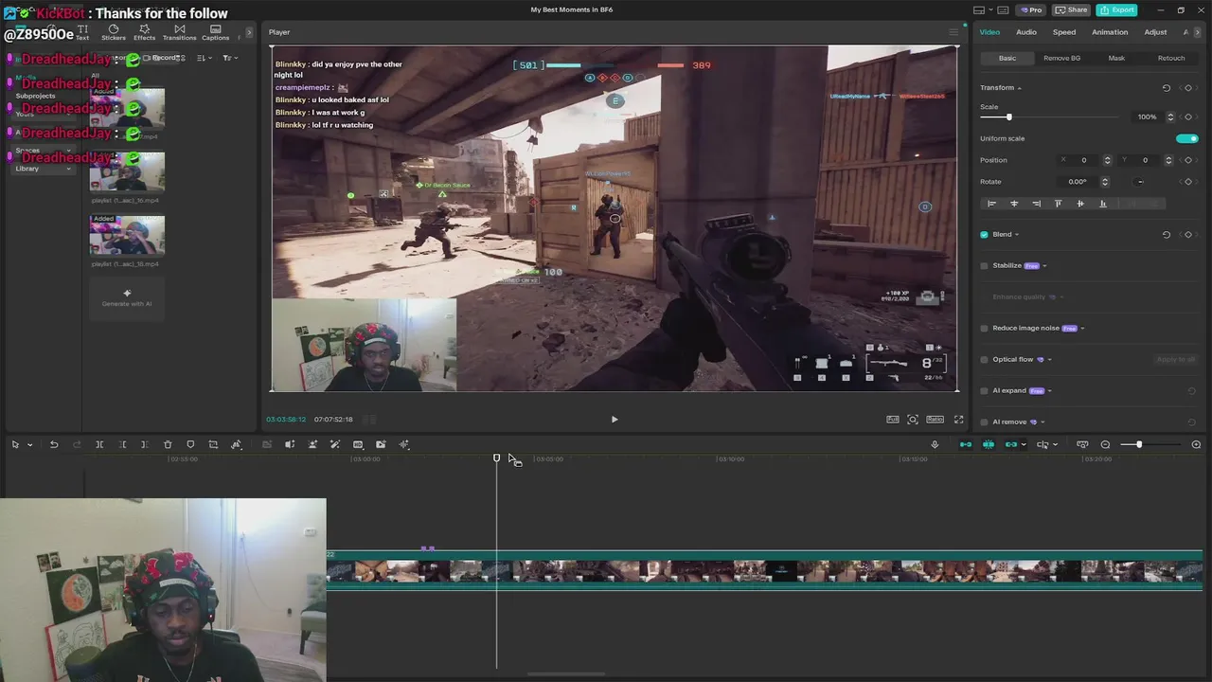Open the Mask sub-tab
1212x682 pixels.
1116,58
